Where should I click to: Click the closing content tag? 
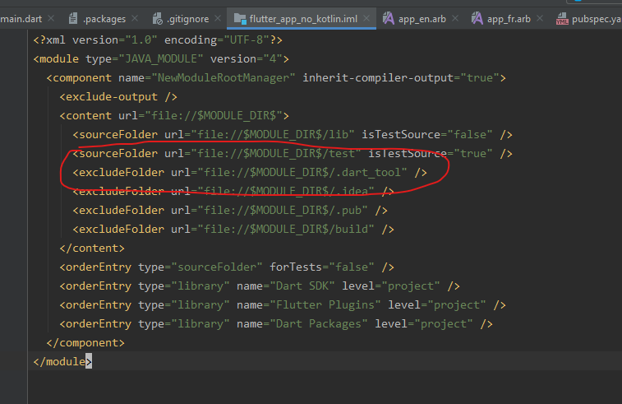click(92, 248)
